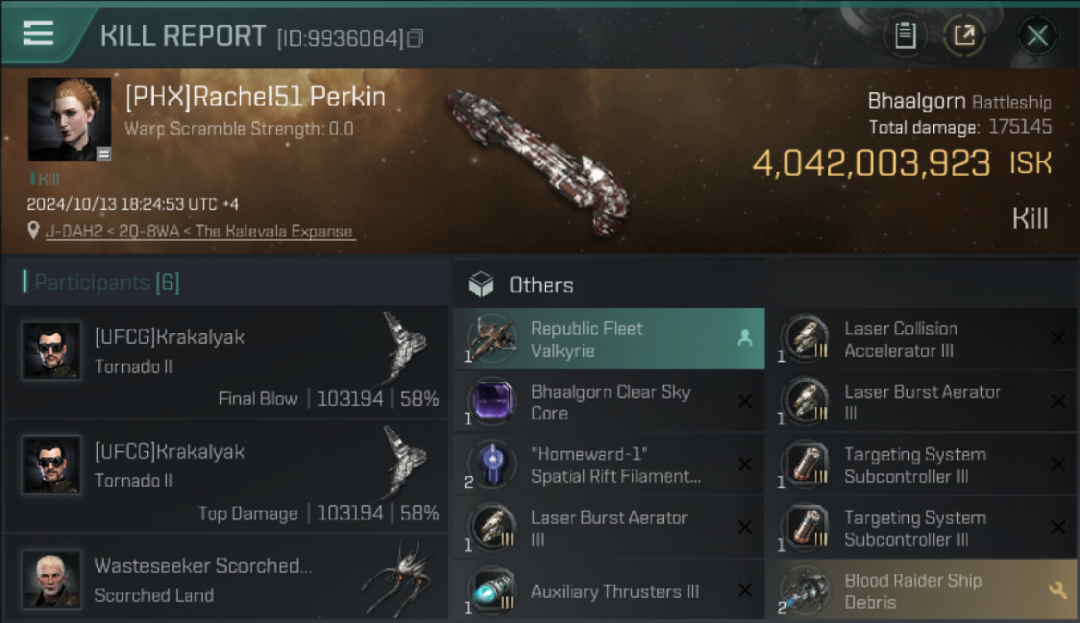1080x623 pixels.
Task: Click Rachel51 Perkin's portrait
Action: click(x=69, y=119)
